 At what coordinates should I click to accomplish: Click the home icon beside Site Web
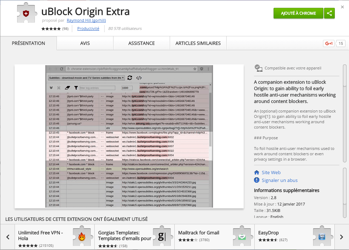click(x=257, y=172)
